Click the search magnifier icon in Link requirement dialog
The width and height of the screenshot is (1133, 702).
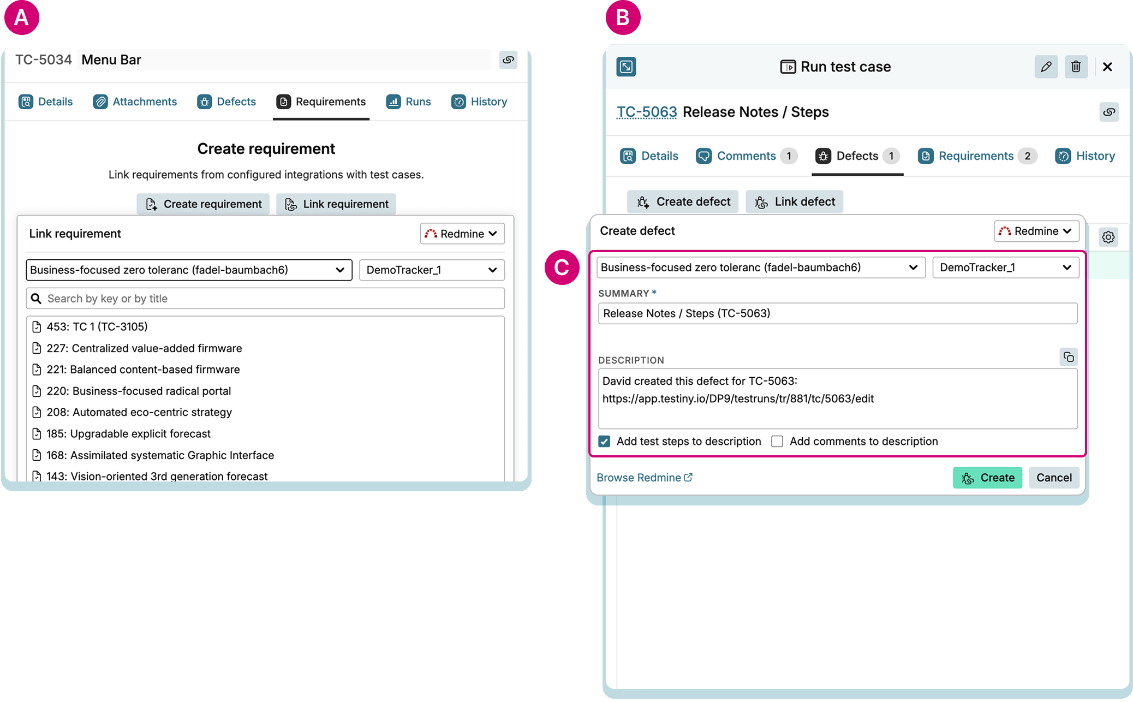coord(36,298)
